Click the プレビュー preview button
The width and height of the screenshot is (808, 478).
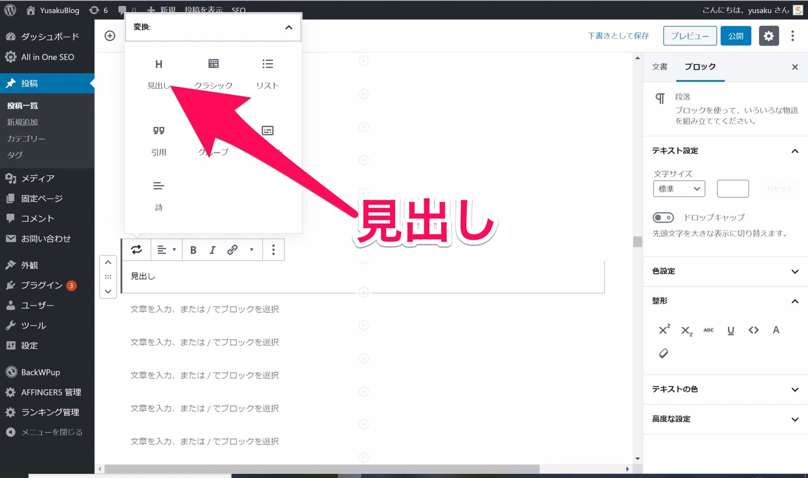(x=690, y=36)
